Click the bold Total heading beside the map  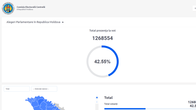[x=108, y=98]
